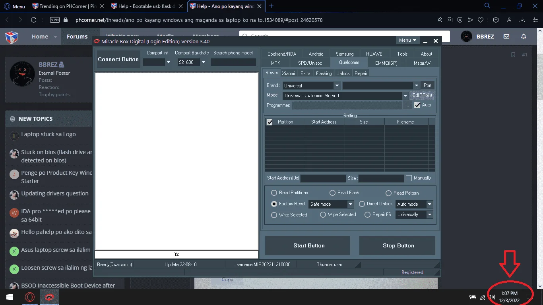Click the Stop Button
Image resolution: width=543 pixels, height=305 pixels.
coord(398,245)
